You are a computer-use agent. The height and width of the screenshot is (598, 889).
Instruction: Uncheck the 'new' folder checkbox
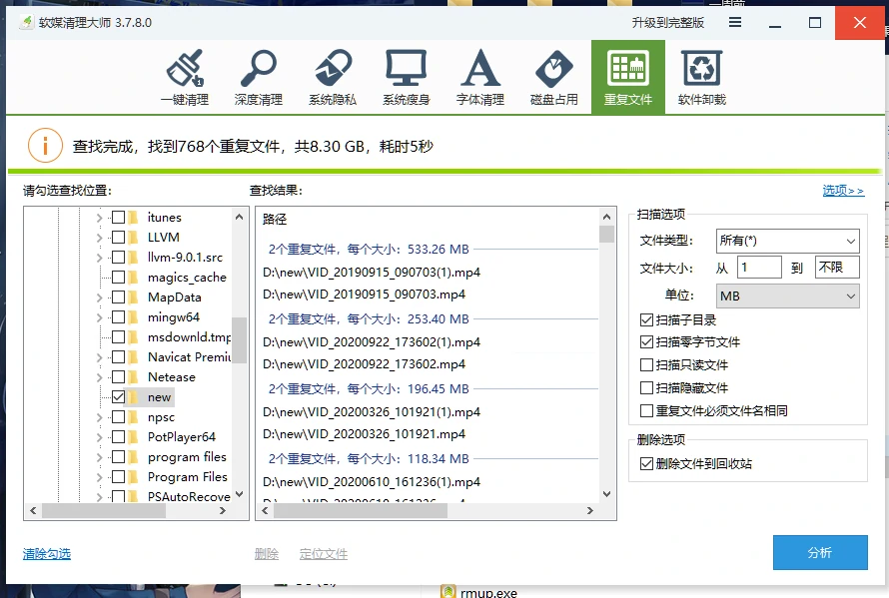pos(119,397)
